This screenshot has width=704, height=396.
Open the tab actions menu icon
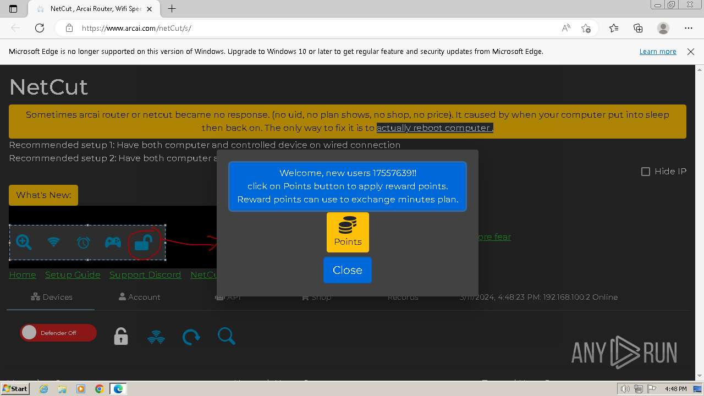(13, 9)
